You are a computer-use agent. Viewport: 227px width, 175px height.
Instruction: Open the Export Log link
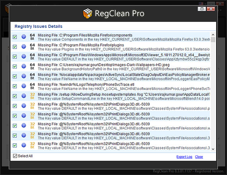tap(184, 157)
